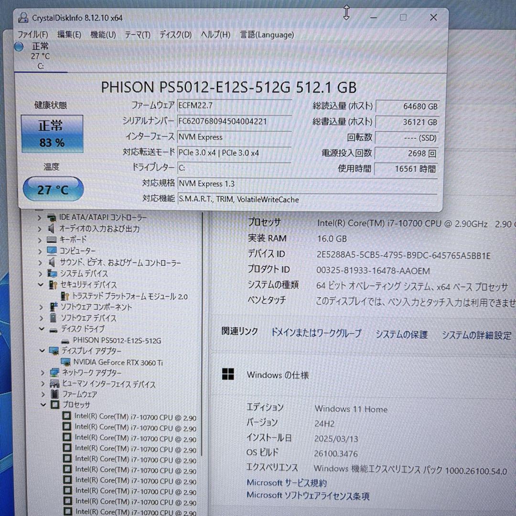Image resolution: width=516 pixels, height=516 pixels.
Task: Collapse セキュリティ デバイス node
Action: [x=41, y=285]
